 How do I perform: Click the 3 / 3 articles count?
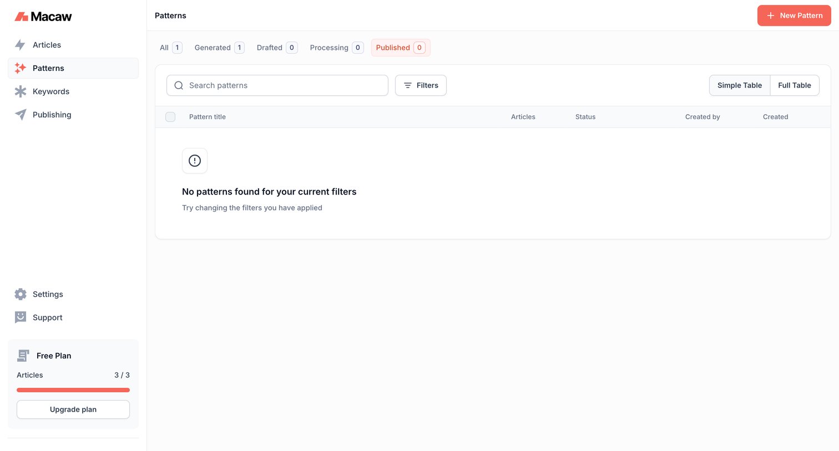tap(122, 375)
